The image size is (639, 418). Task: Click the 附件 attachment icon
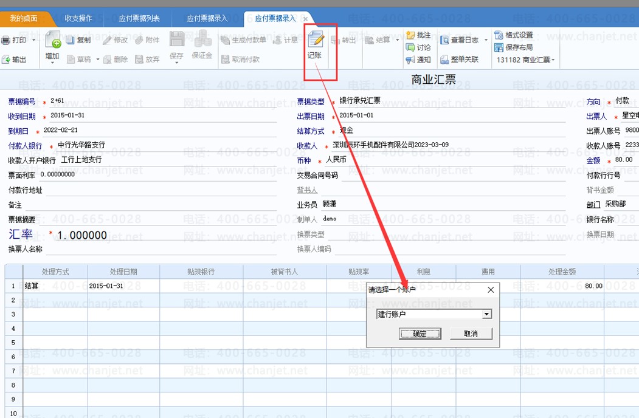coord(139,40)
